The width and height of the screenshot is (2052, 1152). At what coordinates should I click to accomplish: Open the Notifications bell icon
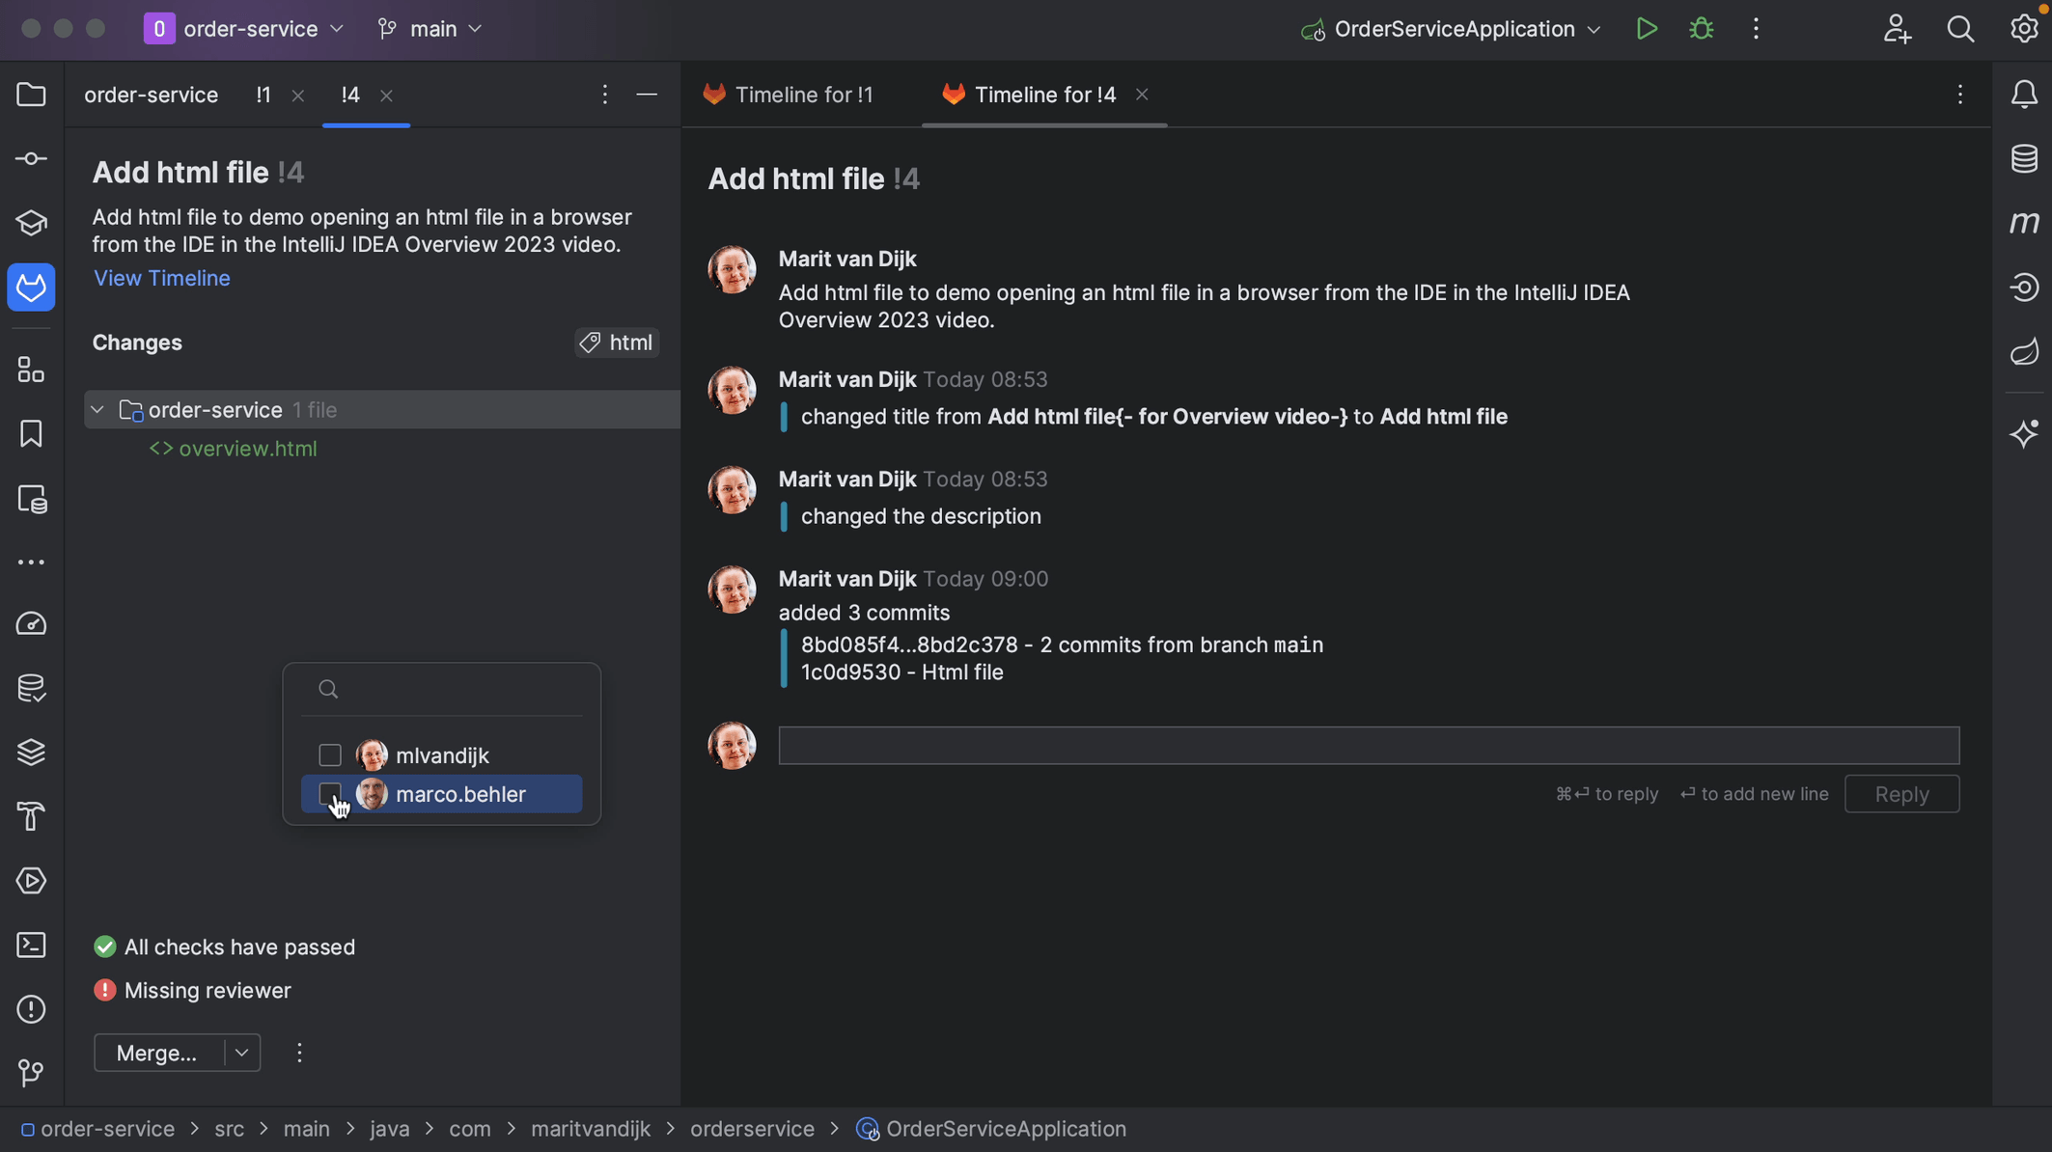(x=2024, y=95)
